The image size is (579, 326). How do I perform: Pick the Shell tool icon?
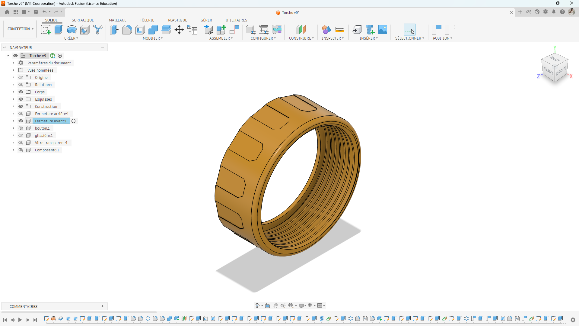pos(140,30)
